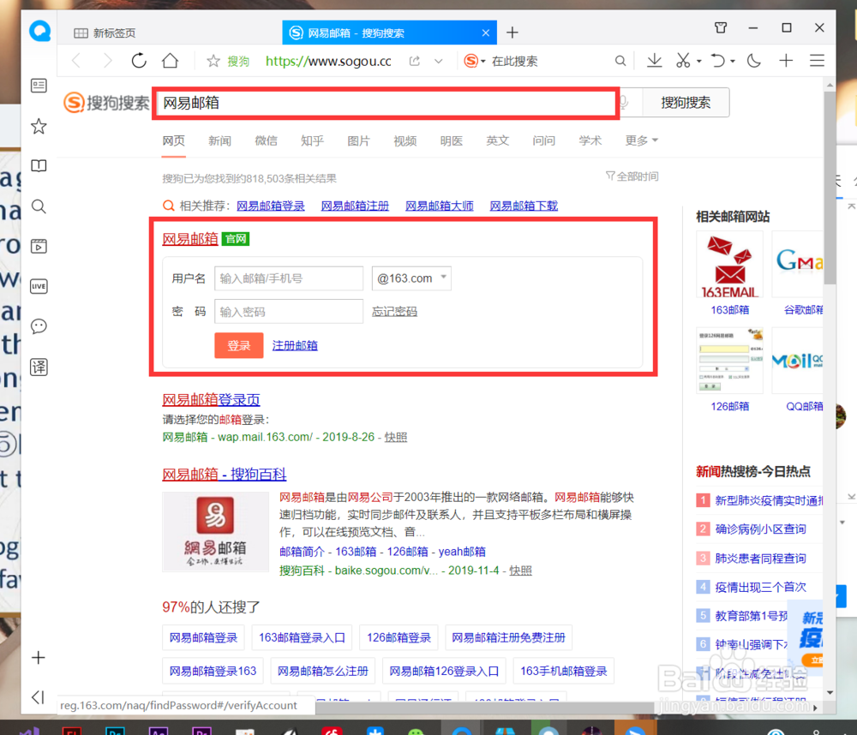Open the @163.com domain dropdown
The height and width of the screenshot is (735, 857).
click(x=411, y=278)
